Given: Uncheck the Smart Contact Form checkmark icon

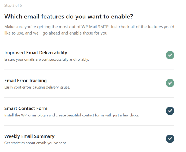Looking at the screenshot, I should (170, 111).
